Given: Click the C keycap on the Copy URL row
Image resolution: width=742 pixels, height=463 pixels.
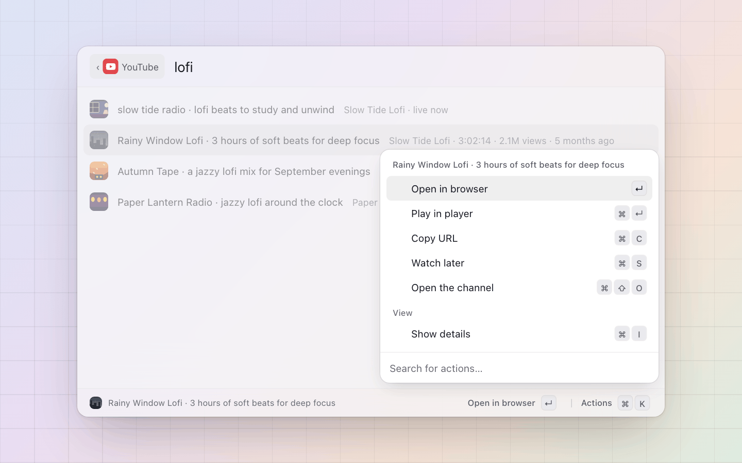Looking at the screenshot, I should pos(639,238).
